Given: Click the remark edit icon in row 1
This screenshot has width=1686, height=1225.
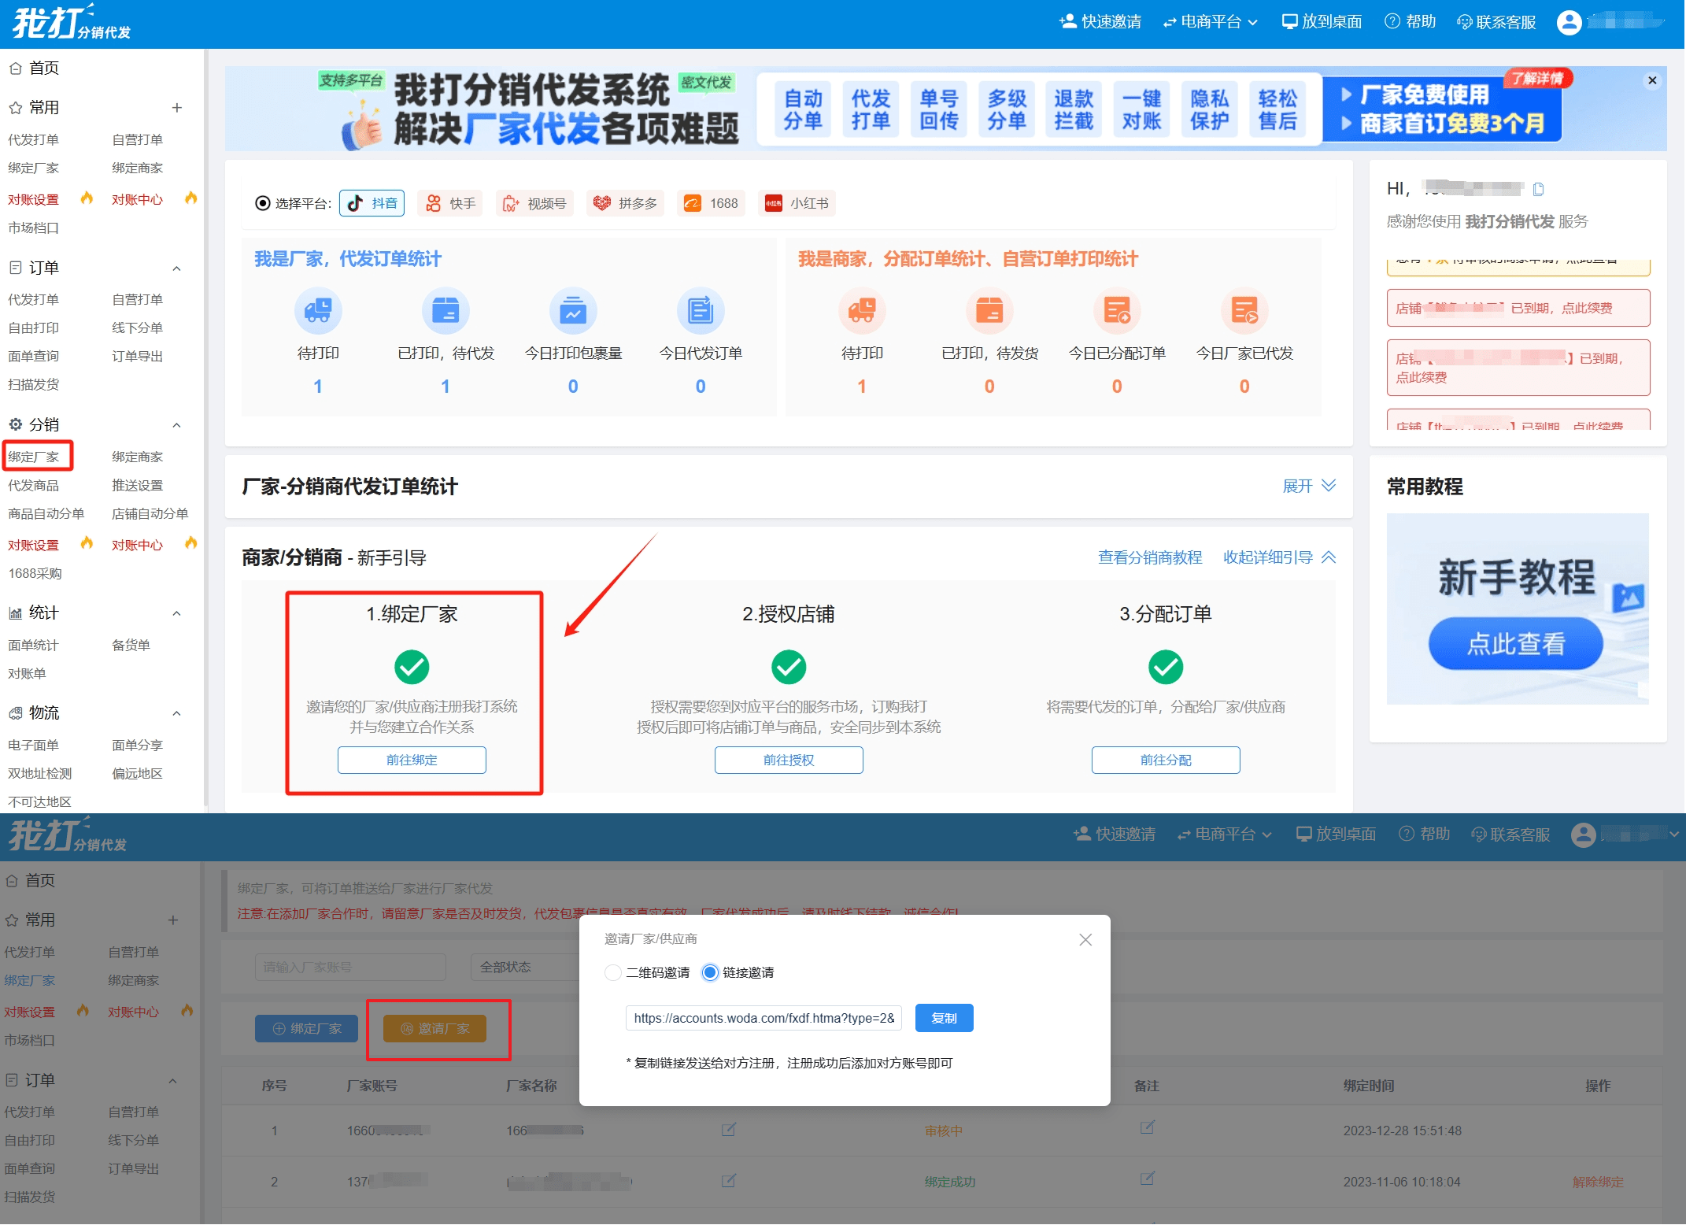Looking at the screenshot, I should 1147,1128.
